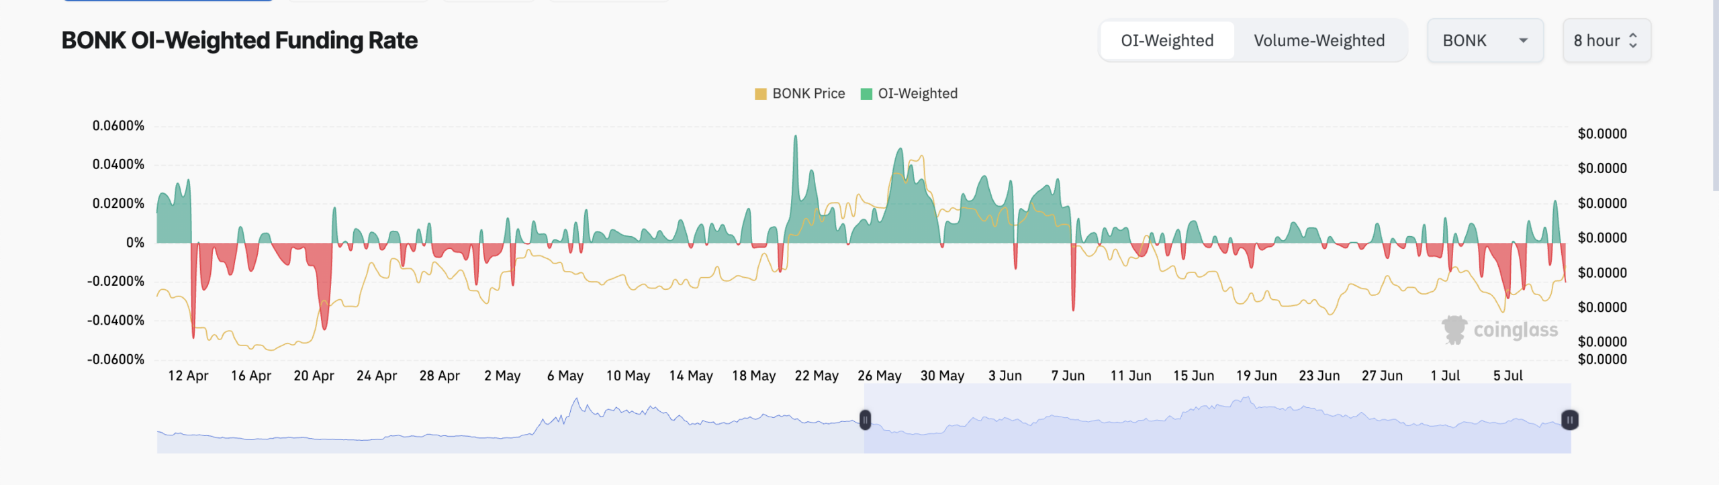Viewport: 1719px width, 485px height.
Task: Click the 15 Jun date label
Action: point(1194,376)
